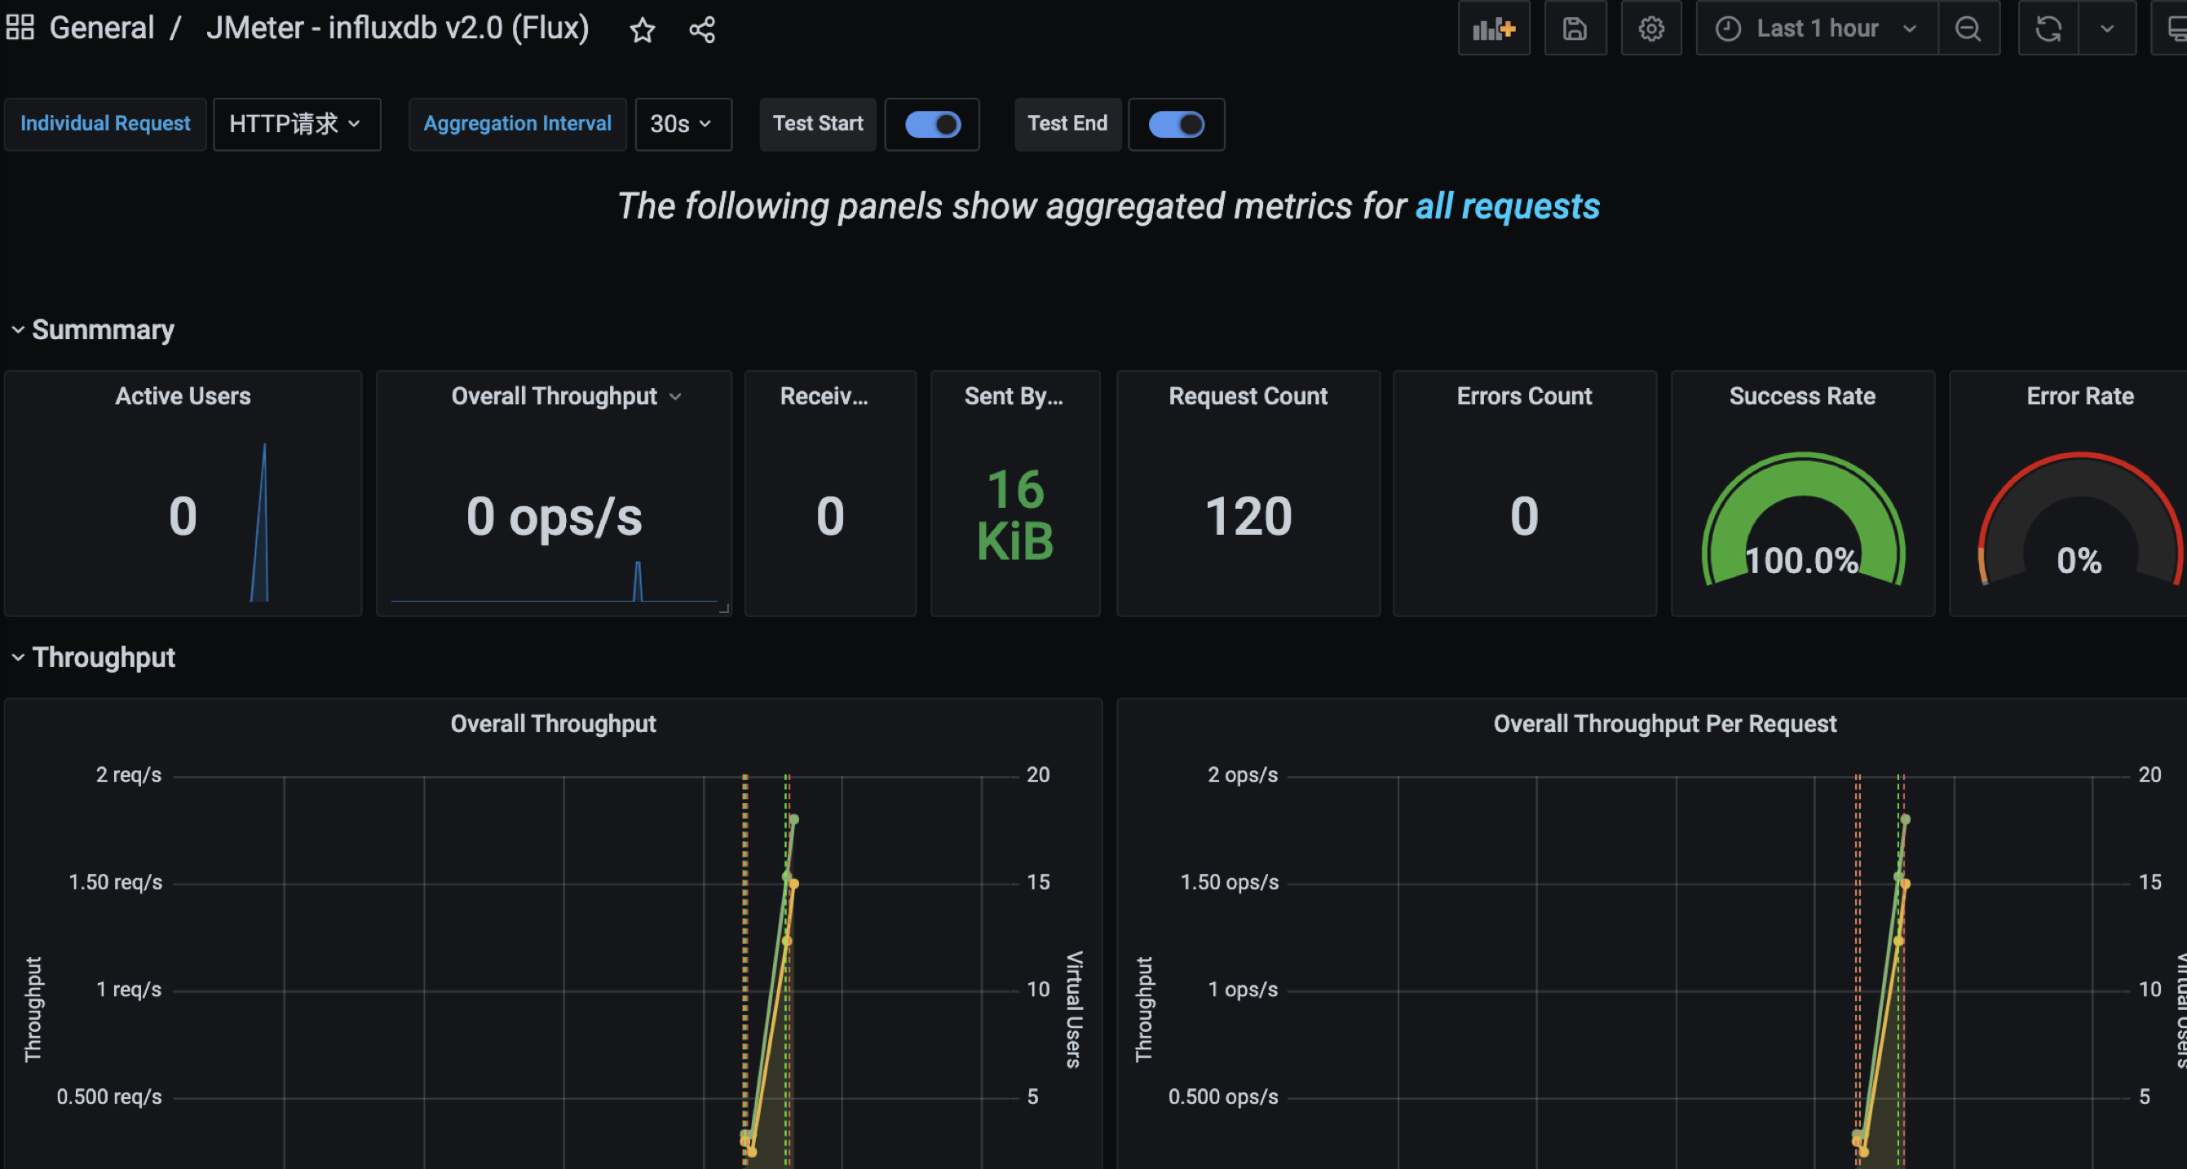The image size is (2187, 1169).
Task: Open the Overall Throughput panel menu
Action: pyautogui.click(x=677, y=395)
